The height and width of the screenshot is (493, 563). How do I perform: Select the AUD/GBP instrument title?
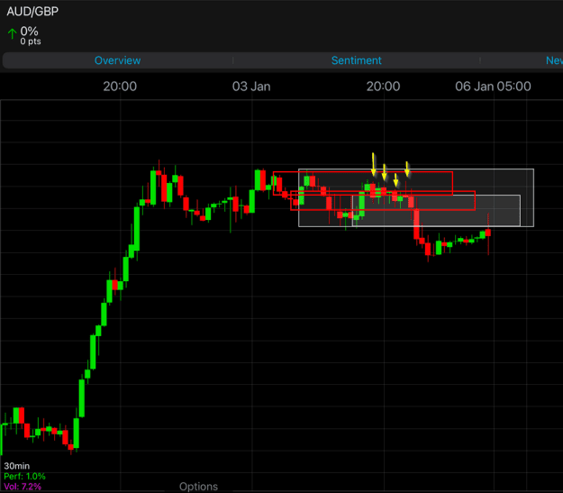pyautogui.click(x=32, y=12)
